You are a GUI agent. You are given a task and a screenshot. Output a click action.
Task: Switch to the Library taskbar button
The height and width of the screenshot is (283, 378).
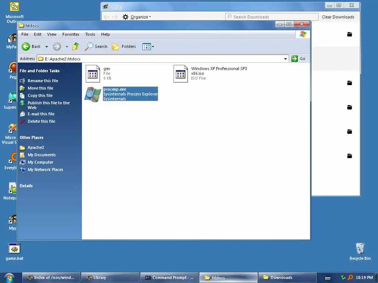(110, 277)
